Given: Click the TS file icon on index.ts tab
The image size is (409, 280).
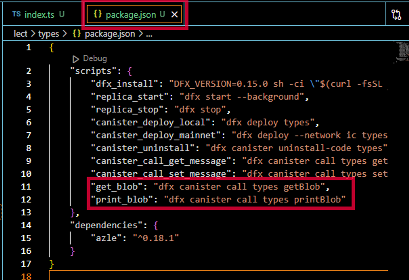Looking at the screenshot, I should pos(16,14).
